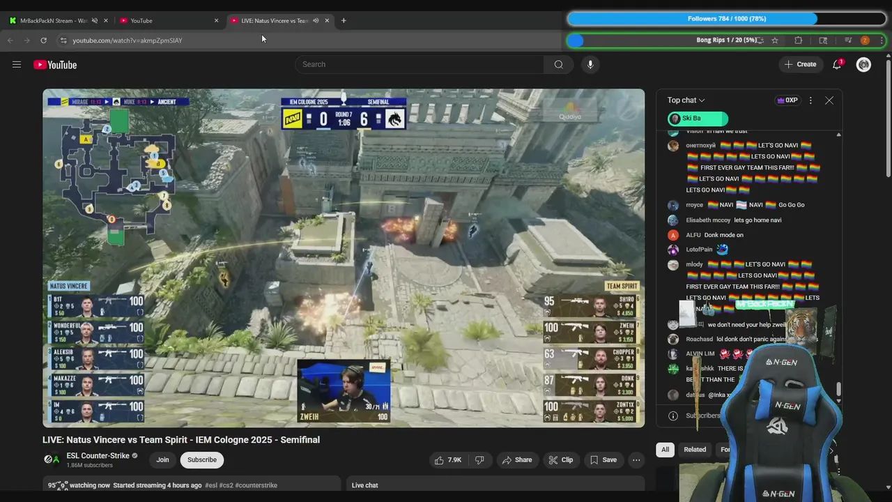Open the ESL Counter-Strike channel name
892x502 pixels.
point(98,455)
